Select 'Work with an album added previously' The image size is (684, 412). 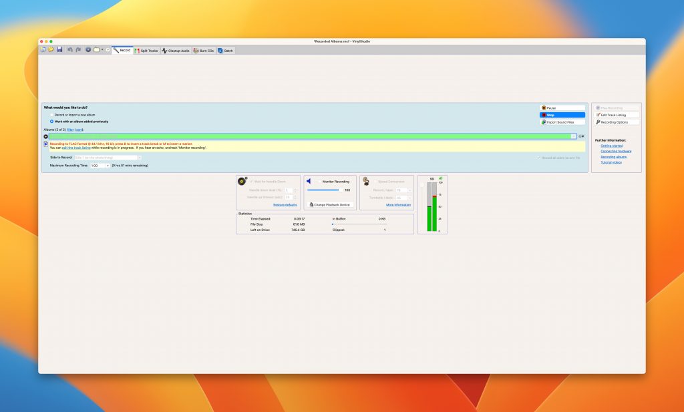pyautogui.click(x=52, y=122)
